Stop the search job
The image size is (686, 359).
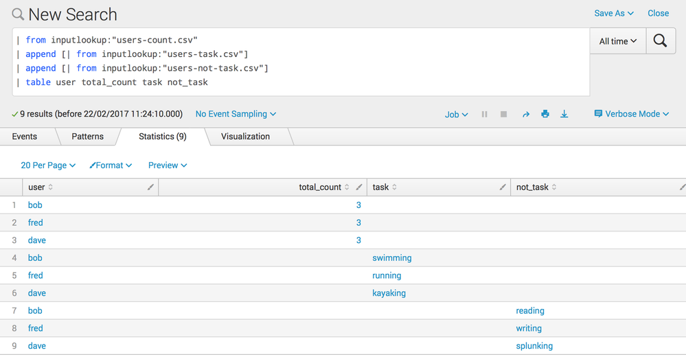(503, 114)
